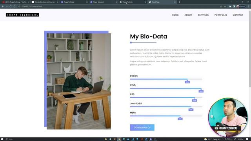Image resolution: width=251 pixels, height=141 pixels.
Task: Click the browser home icon
Action: click(x=15, y=6)
